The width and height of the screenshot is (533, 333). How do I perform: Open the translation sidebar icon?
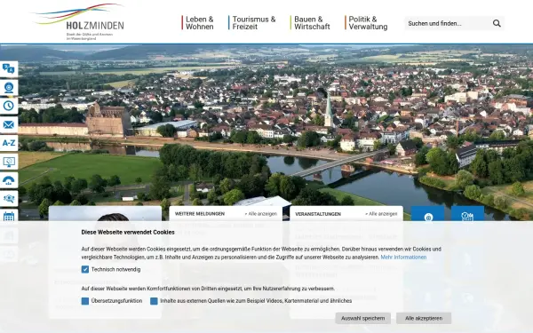9,69
